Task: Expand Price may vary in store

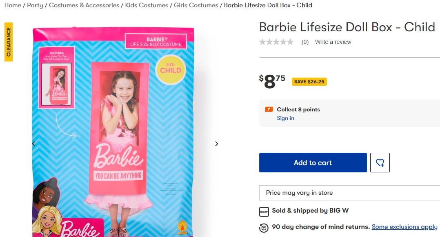Action: pos(349,193)
